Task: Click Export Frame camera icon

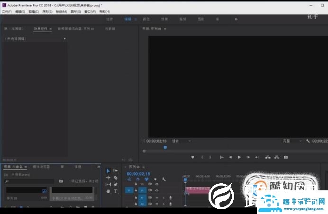Action: 286,157
